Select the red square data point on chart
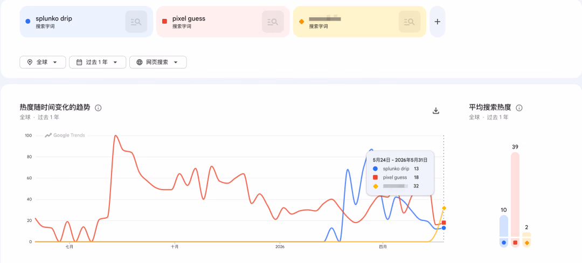Screen dimensions: 582x263 [444, 223]
